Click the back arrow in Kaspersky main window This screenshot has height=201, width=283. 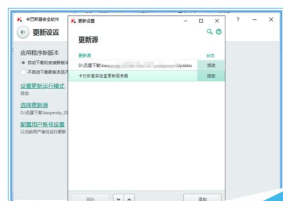(x=23, y=32)
